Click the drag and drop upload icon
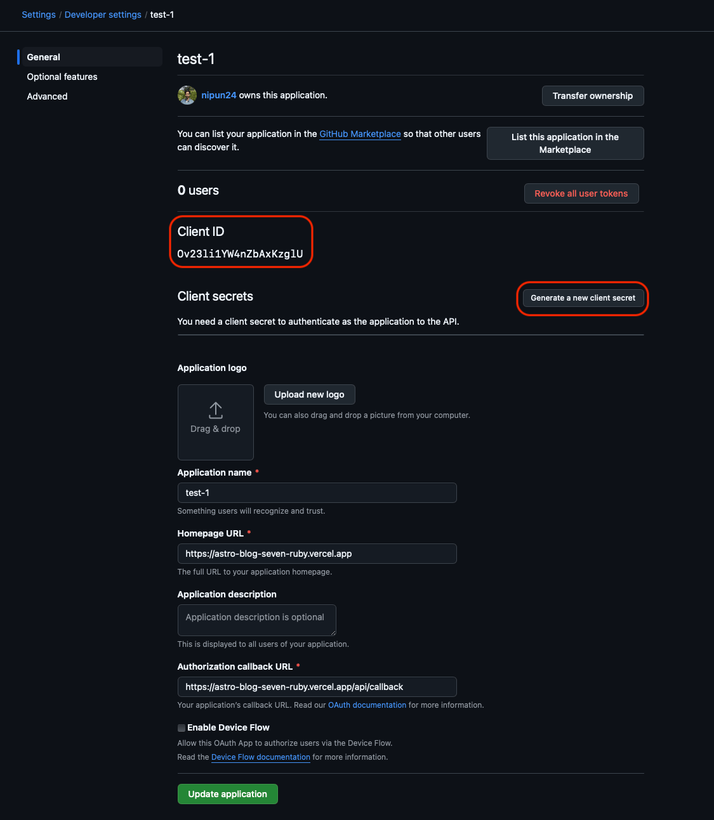 click(x=215, y=411)
